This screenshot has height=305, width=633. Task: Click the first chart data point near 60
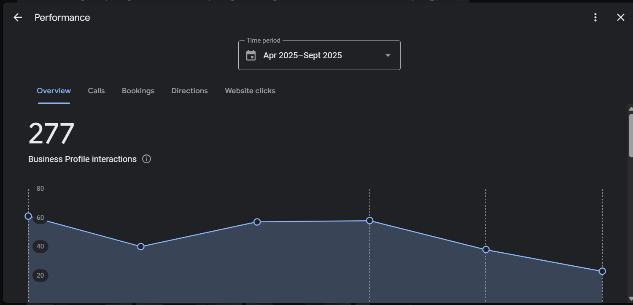click(28, 216)
